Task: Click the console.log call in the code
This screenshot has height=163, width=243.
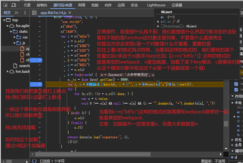Action: [89, 137]
